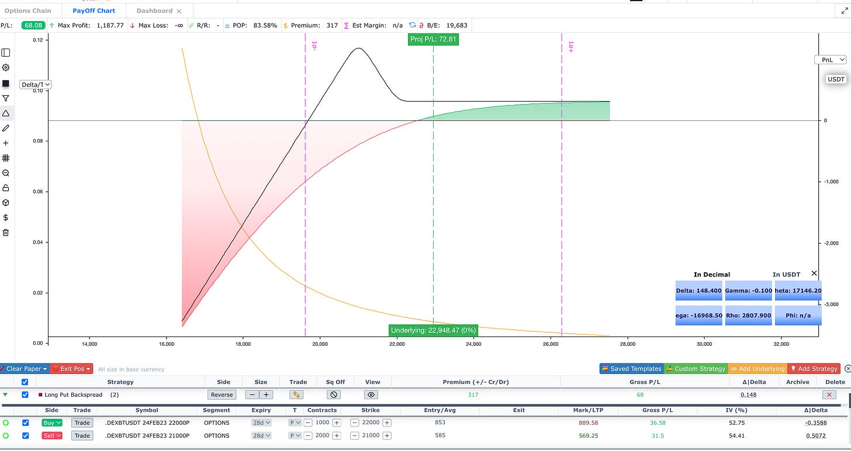851x451 pixels.
Task: Increase strategy size with plus
Action: [266, 395]
